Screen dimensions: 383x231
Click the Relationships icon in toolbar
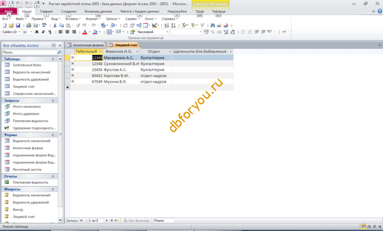139,25
